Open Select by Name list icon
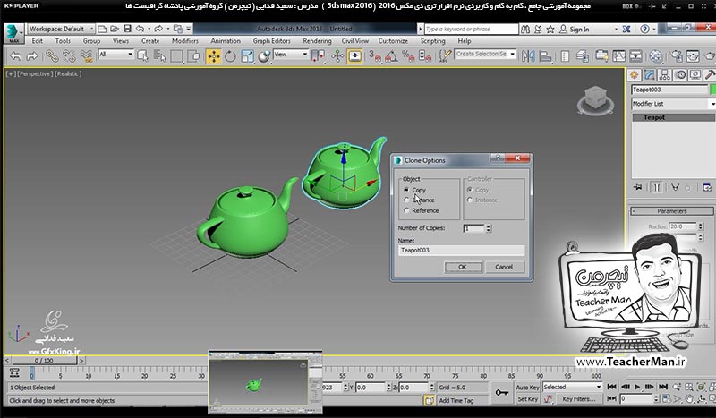 [160, 56]
